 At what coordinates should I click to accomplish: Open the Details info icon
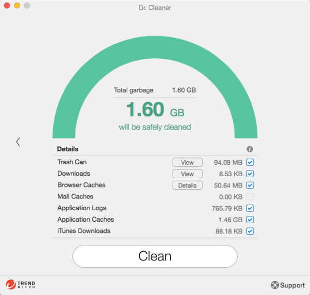click(x=250, y=149)
